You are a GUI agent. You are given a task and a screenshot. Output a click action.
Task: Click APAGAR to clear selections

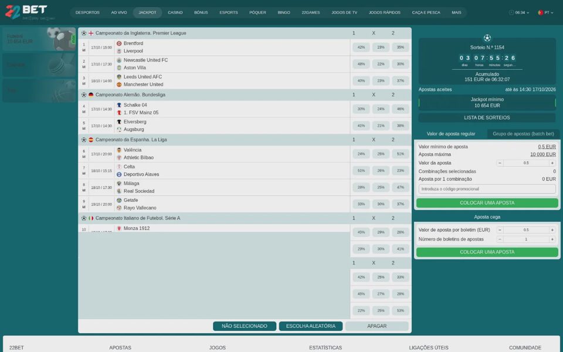pos(377,326)
